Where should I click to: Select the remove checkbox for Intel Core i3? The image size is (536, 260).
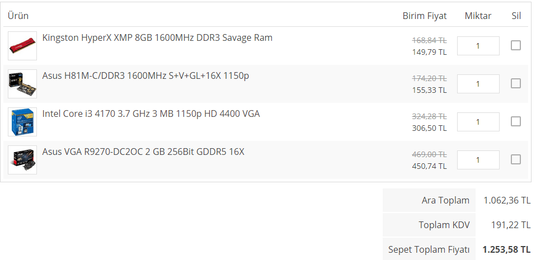coord(516,121)
